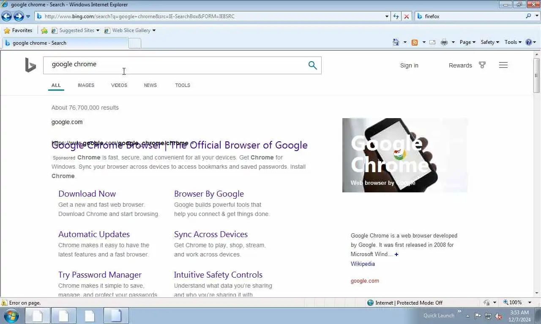
Task: Switch to the IMAGES search tab
Action: [86, 85]
